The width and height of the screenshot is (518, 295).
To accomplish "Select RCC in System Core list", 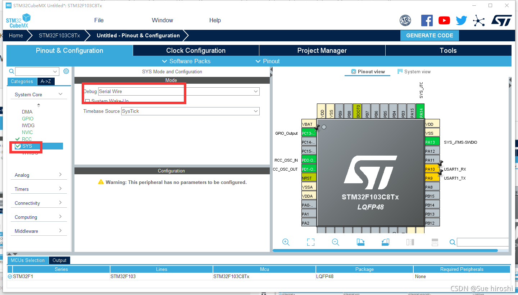I will pyautogui.click(x=27, y=139).
